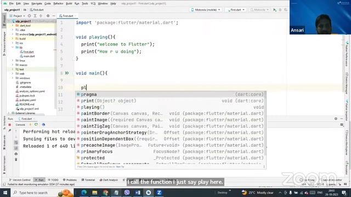Open Project panel options gear

tap(48, 16)
